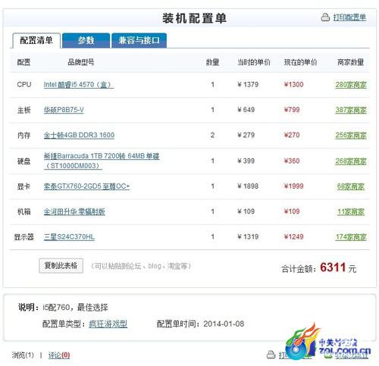Click the 复制此表格 button
Image resolution: width=379 pixels, height=366 pixels.
click(x=61, y=265)
